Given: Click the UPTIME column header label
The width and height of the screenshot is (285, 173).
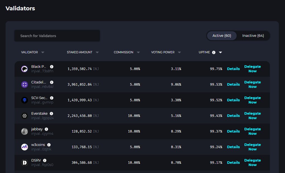Looking at the screenshot, I should pos(204,52).
